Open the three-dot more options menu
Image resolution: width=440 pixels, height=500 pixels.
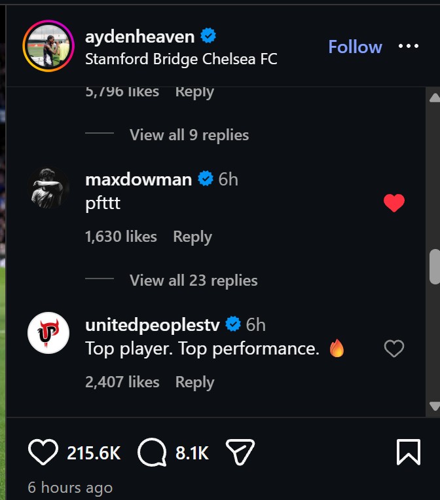[x=408, y=47]
